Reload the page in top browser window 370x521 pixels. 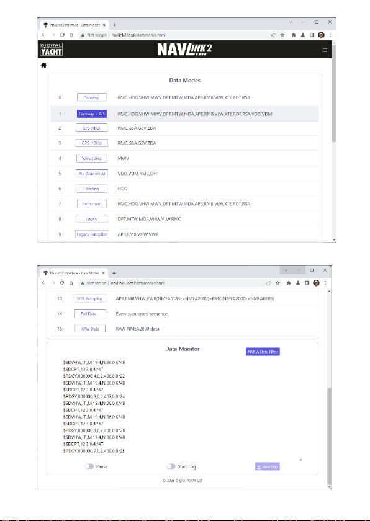pyautogui.click(x=62, y=35)
